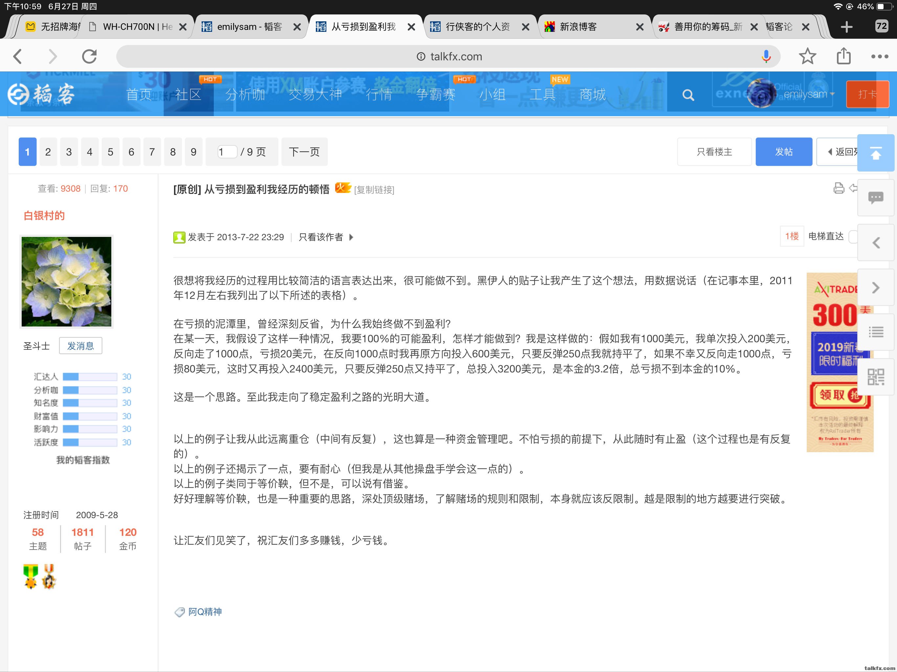Click the 阿Q精神 tag link
Viewport: 897px width, 672px height.
[205, 612]
